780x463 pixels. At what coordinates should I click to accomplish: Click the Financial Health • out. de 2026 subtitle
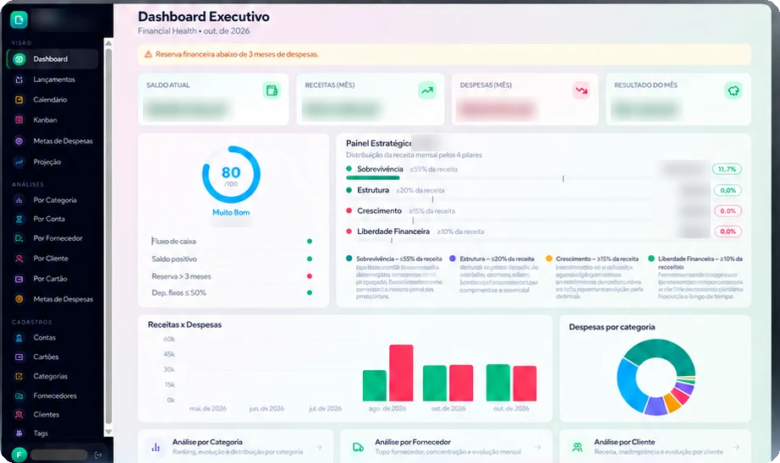[194, 30]
